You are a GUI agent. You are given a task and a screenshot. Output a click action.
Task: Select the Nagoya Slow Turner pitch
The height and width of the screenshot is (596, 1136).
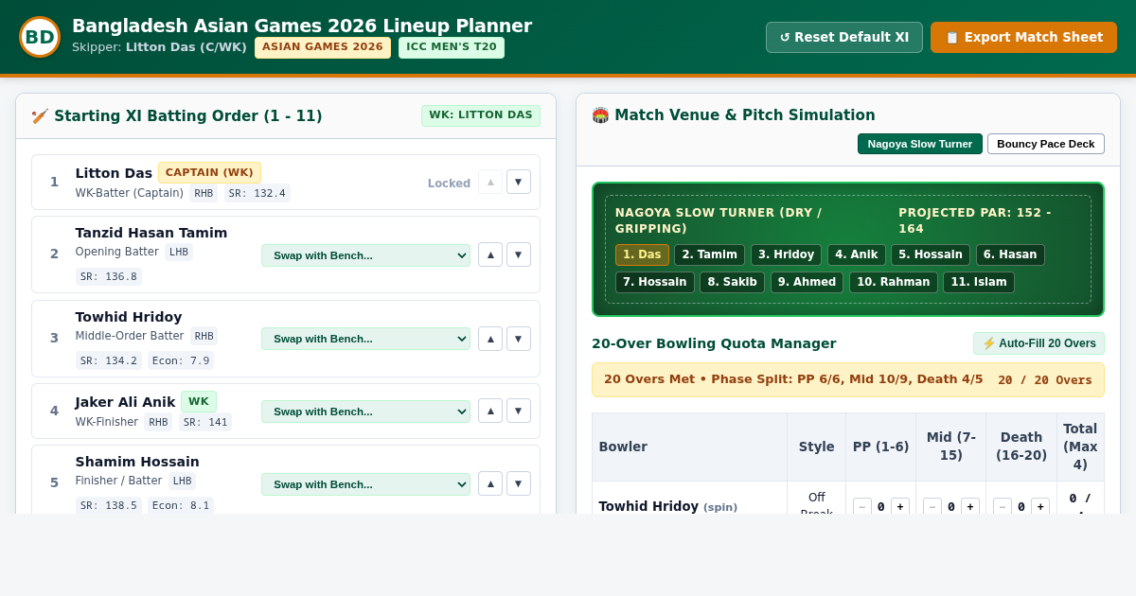[x=920, y=144]
